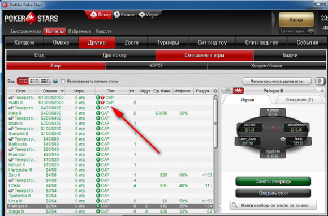This screenshot has height=216, width=328.
Task: Add Paloque II to favorites with star icon
Action: point(322,91)
